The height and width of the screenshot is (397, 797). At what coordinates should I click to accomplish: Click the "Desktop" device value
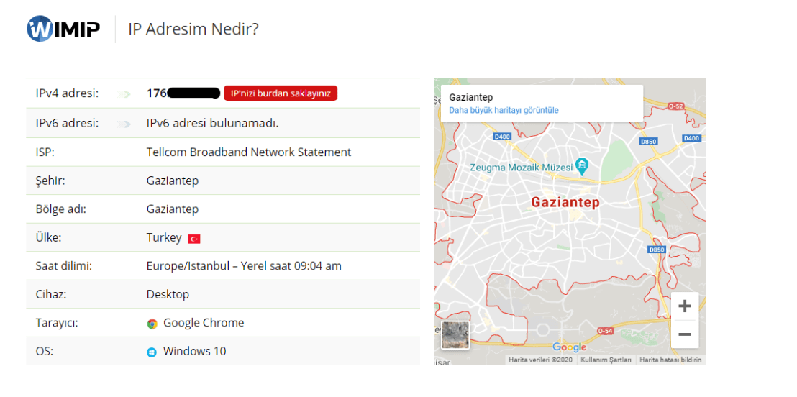tap(168, 294)
